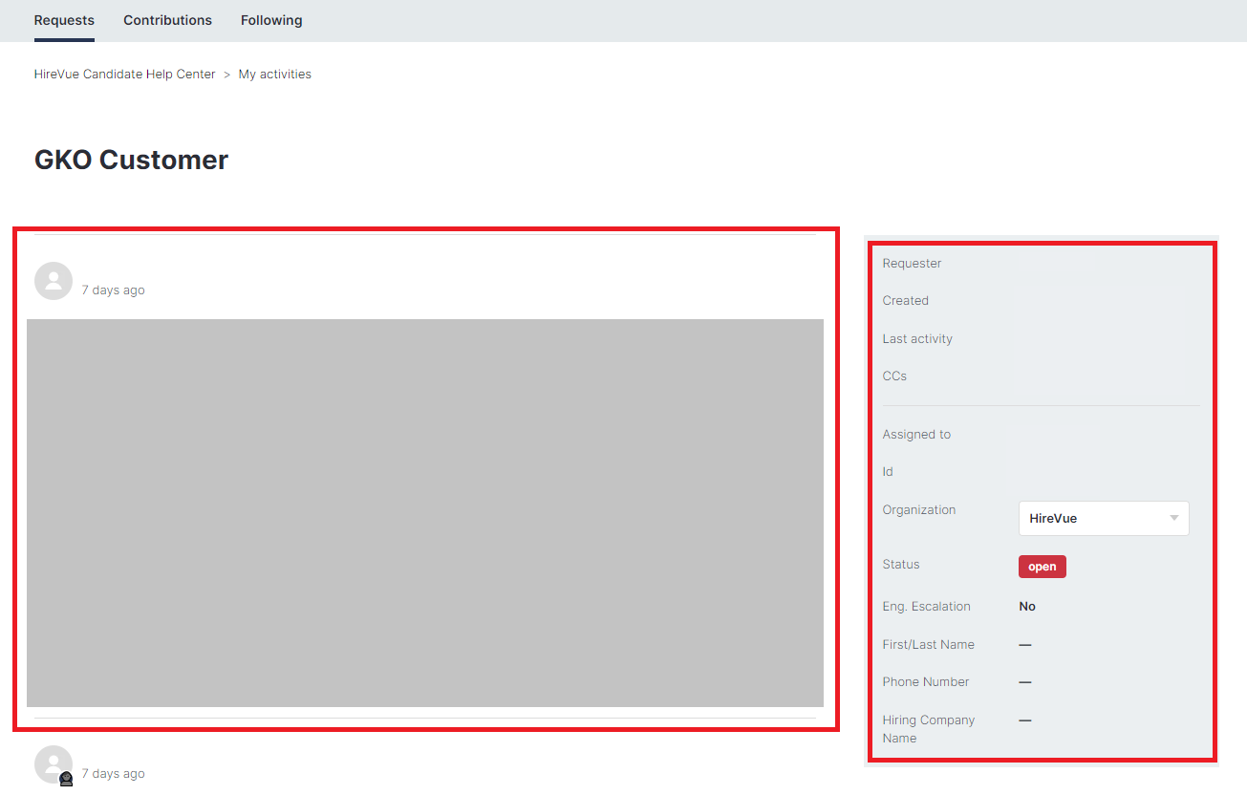Click the Eng. Escalation No value
Image resolution: width=1247 pixels, height=795 pixels.
tap(1027, 607)
